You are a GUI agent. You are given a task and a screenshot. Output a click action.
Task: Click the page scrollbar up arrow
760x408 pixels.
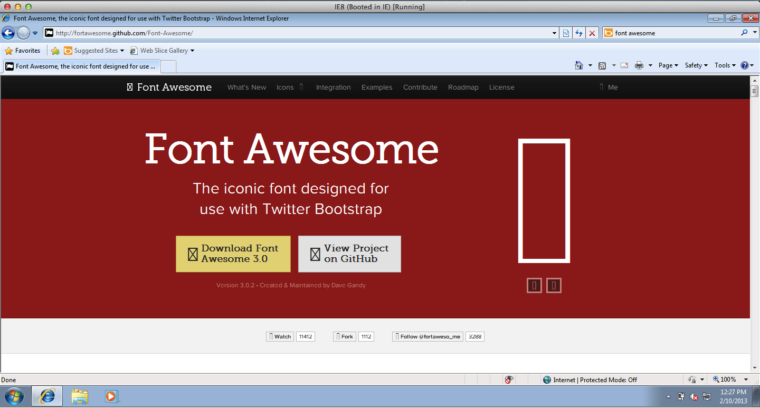click(755, 80)
